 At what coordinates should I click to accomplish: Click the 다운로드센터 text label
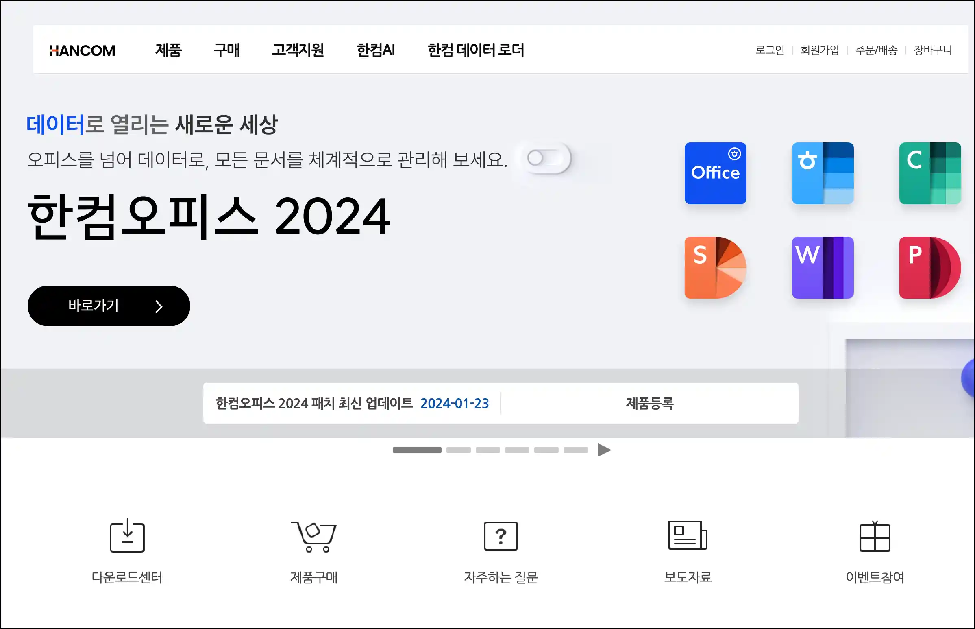pyautogui.click(x=127, y=577)
